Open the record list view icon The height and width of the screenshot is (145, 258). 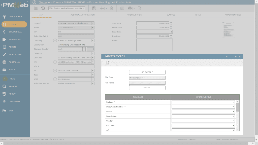(36, 8)
